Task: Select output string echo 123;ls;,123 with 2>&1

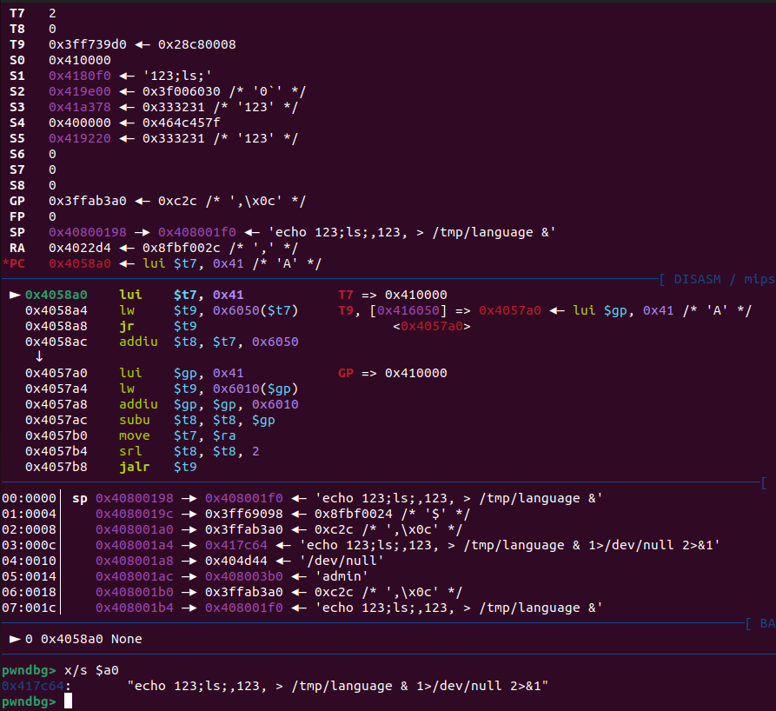Action: (337, 686)
